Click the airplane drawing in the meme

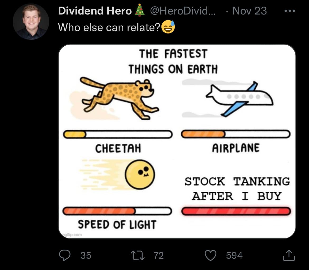(x=239, y=99)
